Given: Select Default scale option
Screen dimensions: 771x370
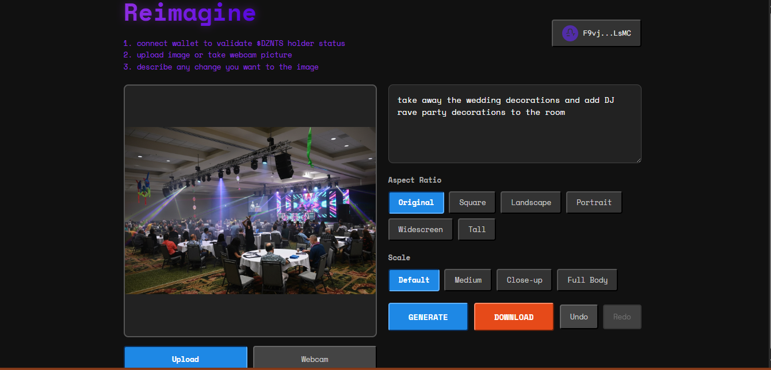Looking at the screenshot, I should point(414,280).
